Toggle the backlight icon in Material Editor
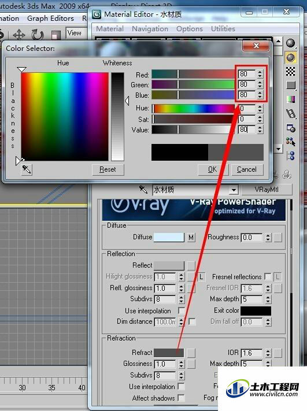 click(x=290, y=57)
